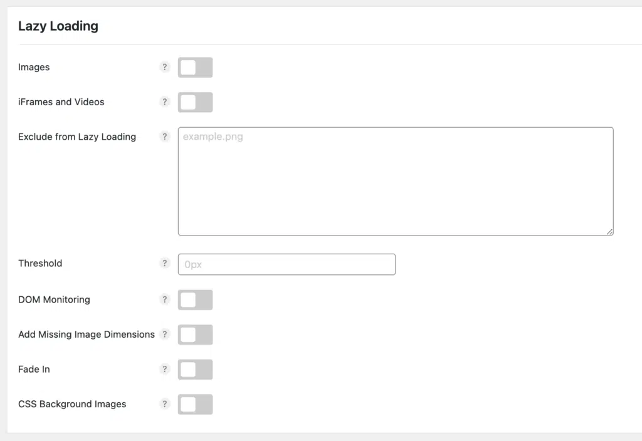
Task: Click the Images setting label
Action: (x=34, y=67)
